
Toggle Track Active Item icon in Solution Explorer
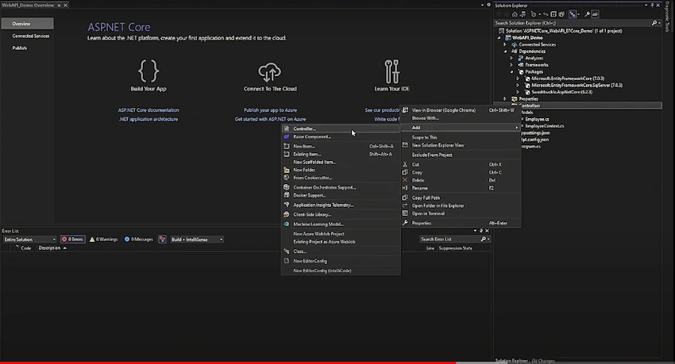(x=573, y=14)
